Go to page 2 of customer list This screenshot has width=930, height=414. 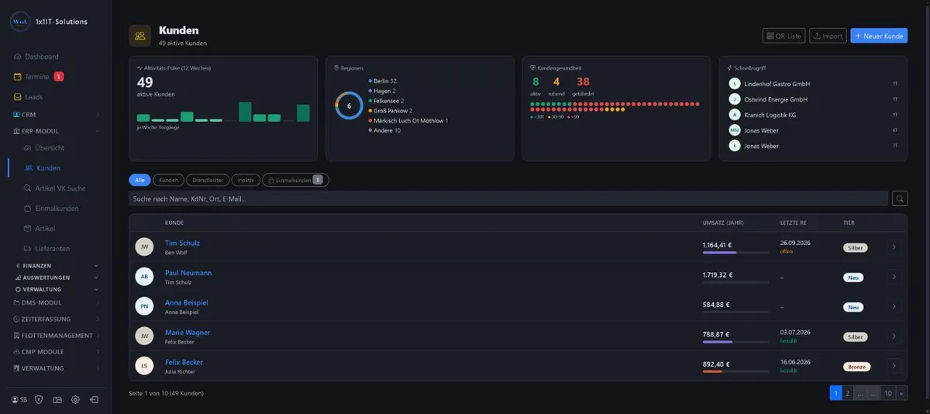coord(848,393)
